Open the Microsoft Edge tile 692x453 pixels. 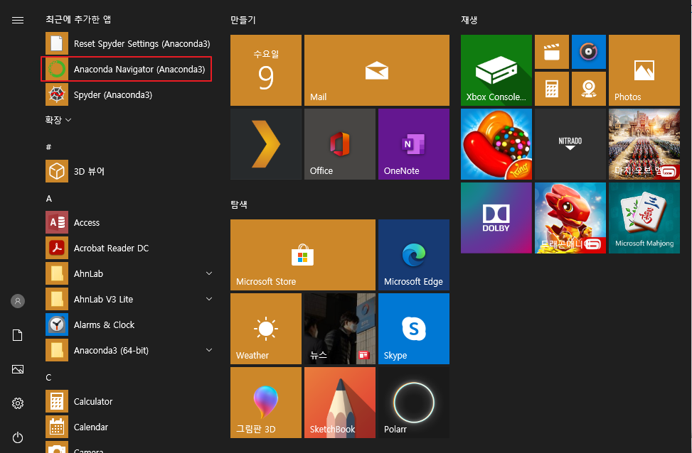[x=413, y=255]
